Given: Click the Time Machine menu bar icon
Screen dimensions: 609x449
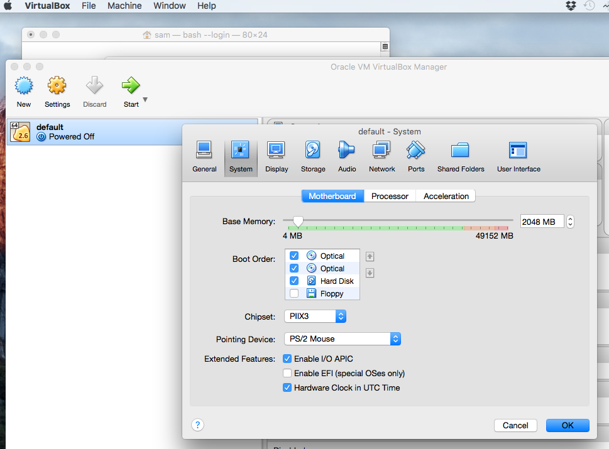Looking at the screenshot, I should tap(589, 6).
